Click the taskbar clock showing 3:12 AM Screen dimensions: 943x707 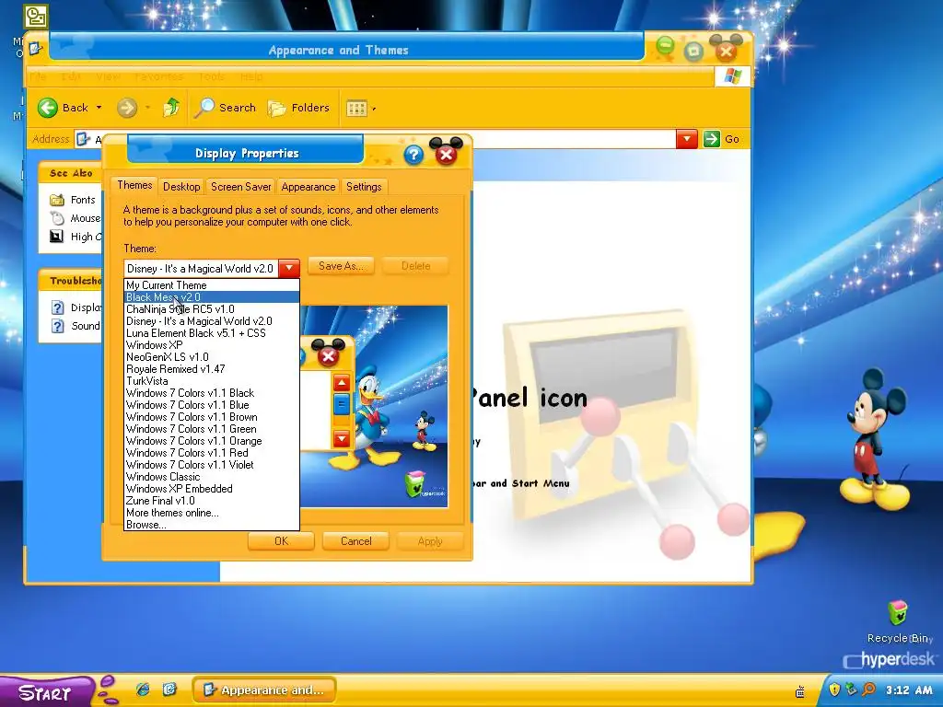[x=909, y=690]
